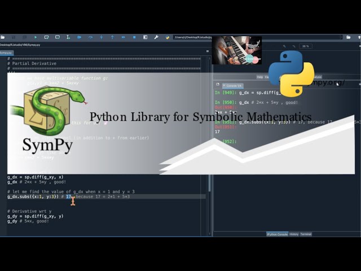Click run selection or current line icon
The height and width of the screenshot is (271, 361).
click(68, 37)
